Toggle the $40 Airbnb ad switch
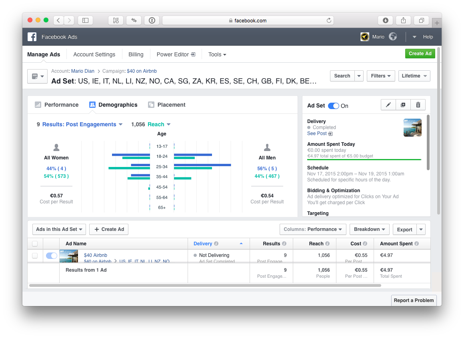 click(52, 256)
